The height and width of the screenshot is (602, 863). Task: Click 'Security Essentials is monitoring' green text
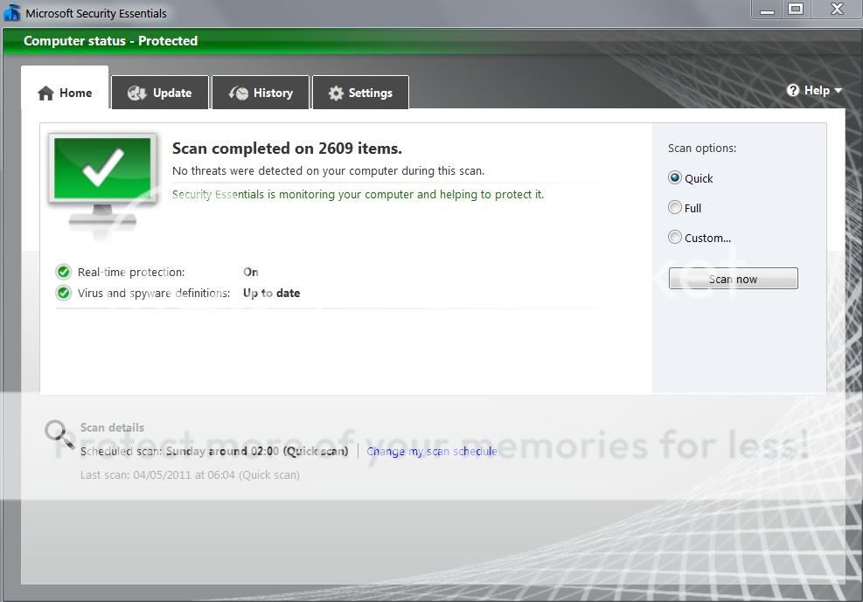[x=358, y=195]
